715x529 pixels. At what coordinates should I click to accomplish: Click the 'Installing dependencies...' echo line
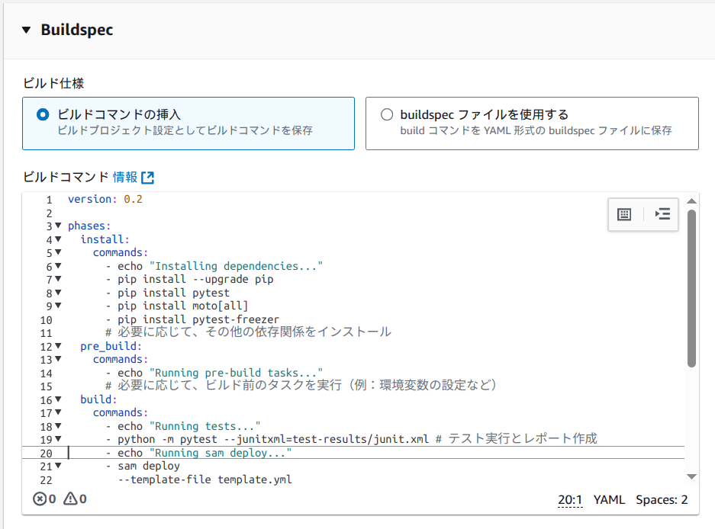[x=214, y=266]
